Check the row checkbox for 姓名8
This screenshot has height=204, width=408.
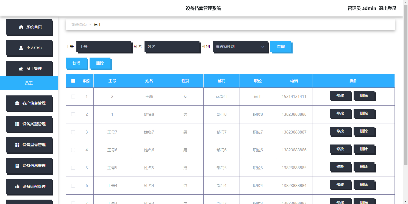pos(73,114)
